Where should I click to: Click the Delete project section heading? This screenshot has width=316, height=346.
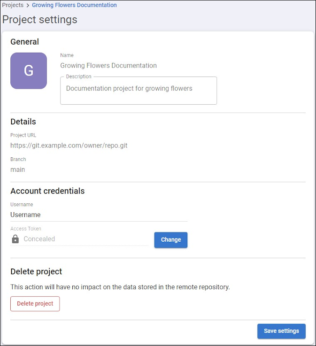(x=36, y=271)
